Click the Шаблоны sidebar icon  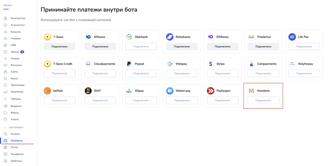(5, 161)
